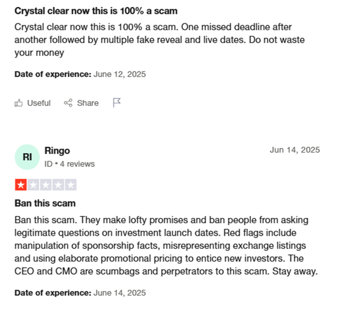348x311 pixels.
Task: Open 'Crystal clear now this is 100% a scam' title
Action: (96, 11)
